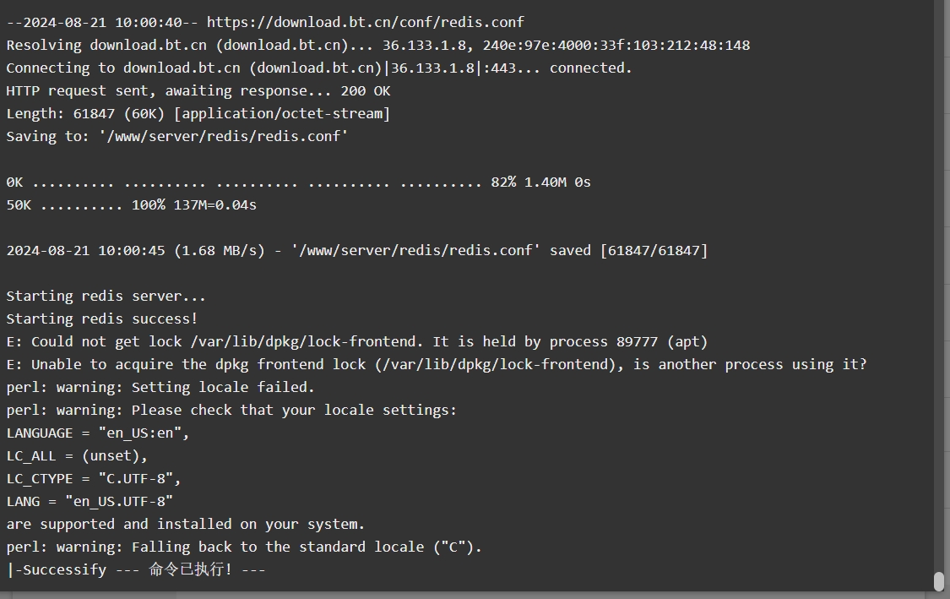The height and width of the screenshot is (599, 950).
Task: Click the 'Unable to acquire the dpkg' error
Action: point(437,364)
